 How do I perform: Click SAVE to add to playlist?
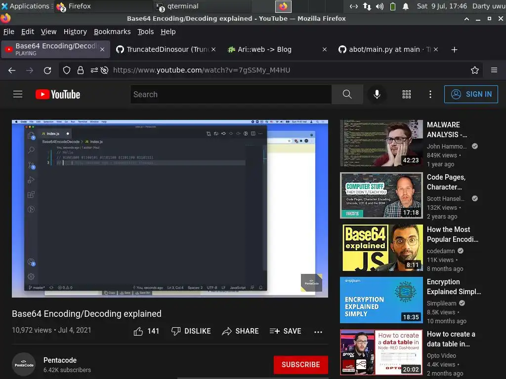(285, 331)
